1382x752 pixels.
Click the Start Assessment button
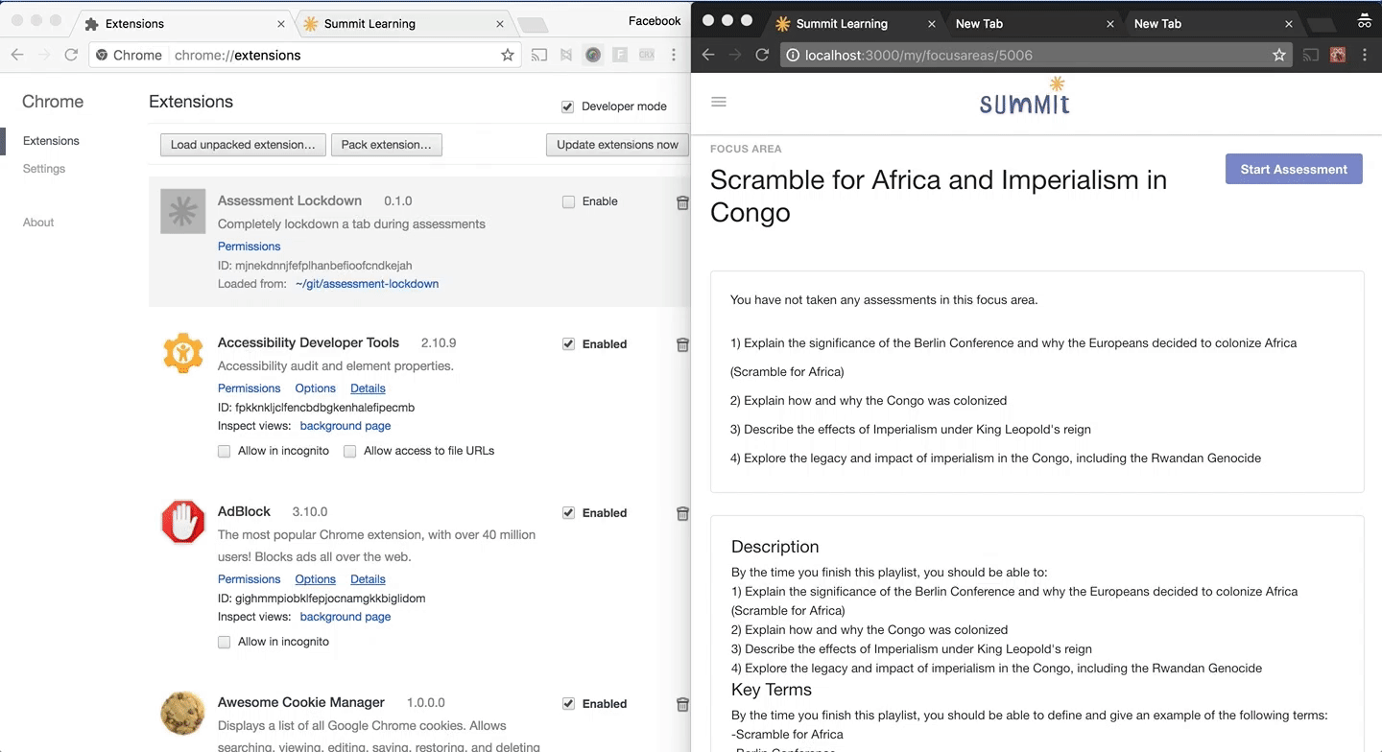point(1294,169)
